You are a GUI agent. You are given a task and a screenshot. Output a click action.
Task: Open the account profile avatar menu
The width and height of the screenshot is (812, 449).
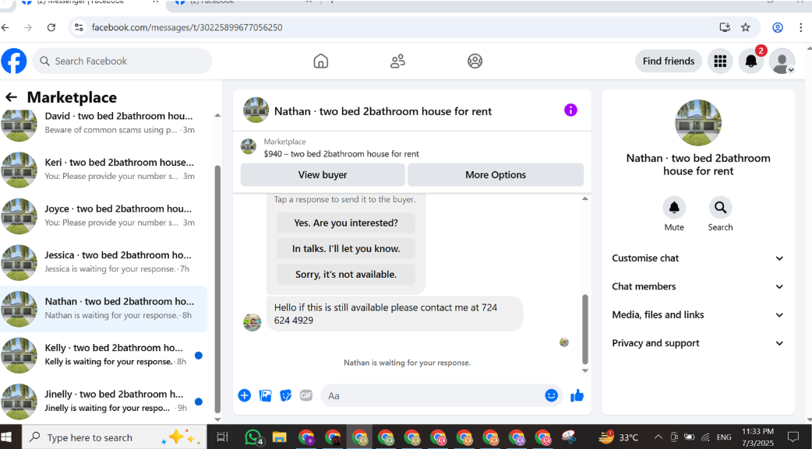[782, 61]
